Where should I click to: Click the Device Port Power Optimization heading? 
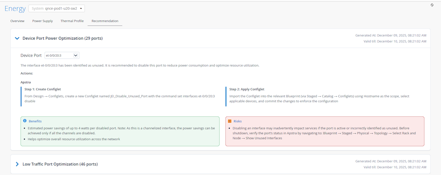pyautogui.click(x=62, y=38)
